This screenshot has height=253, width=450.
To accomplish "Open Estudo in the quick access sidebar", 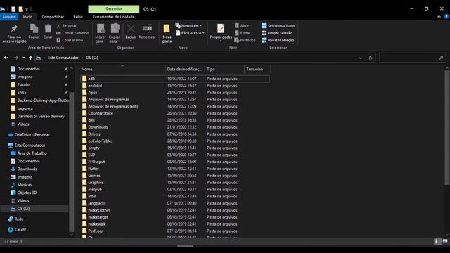I will (x=23, y=84).
